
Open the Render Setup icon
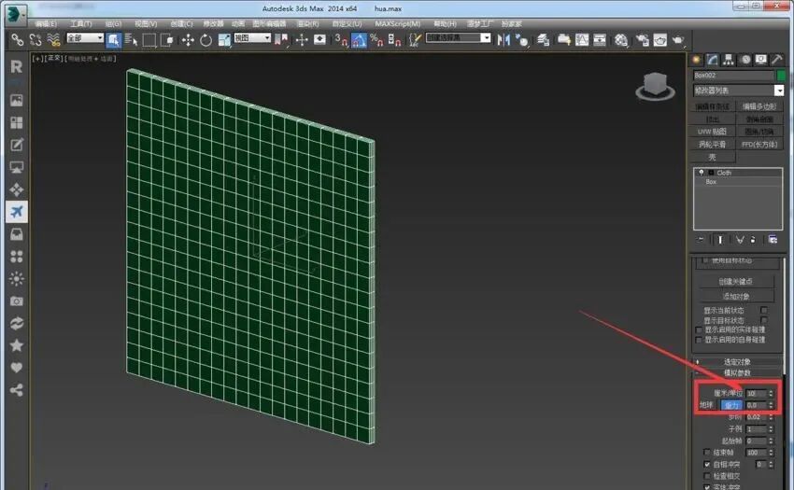[642, 40]
